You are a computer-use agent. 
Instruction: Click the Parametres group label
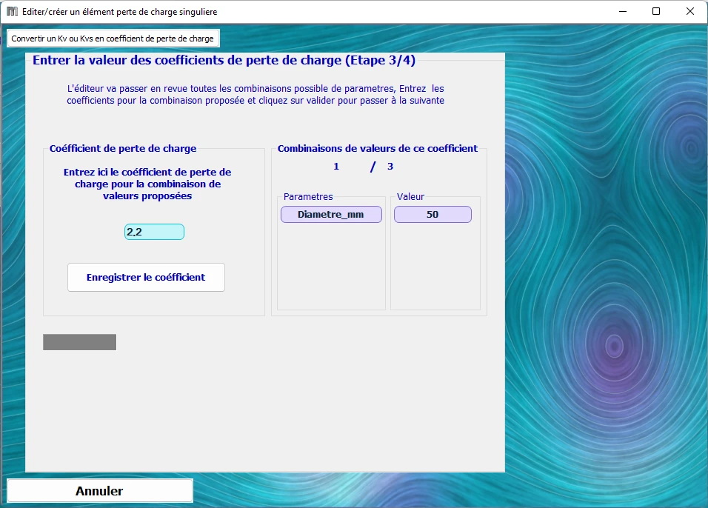[308, 196]
